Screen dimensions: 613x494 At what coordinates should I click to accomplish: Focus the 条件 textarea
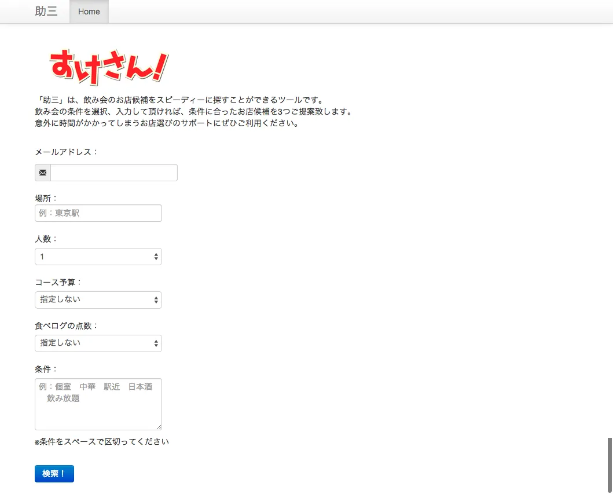pyautogui.click(x=98, y=404)
